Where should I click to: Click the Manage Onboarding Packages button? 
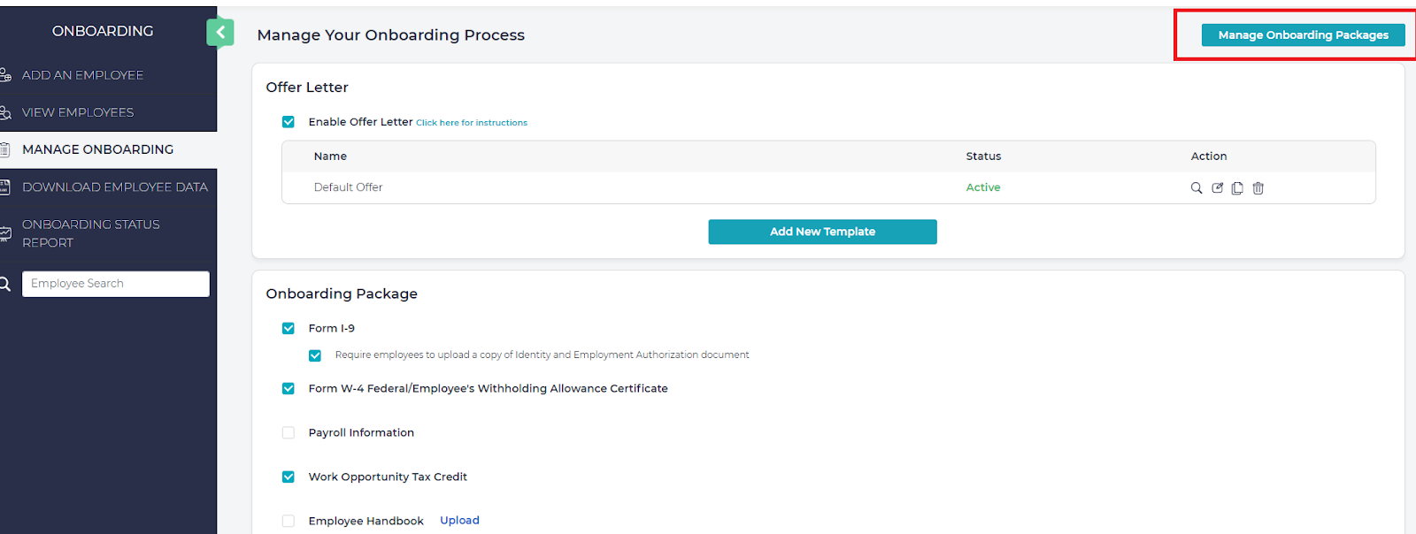1303,35
